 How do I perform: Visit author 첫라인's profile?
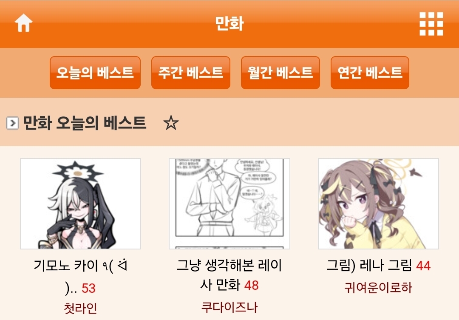pyautogui.click(x=80, y=308)
